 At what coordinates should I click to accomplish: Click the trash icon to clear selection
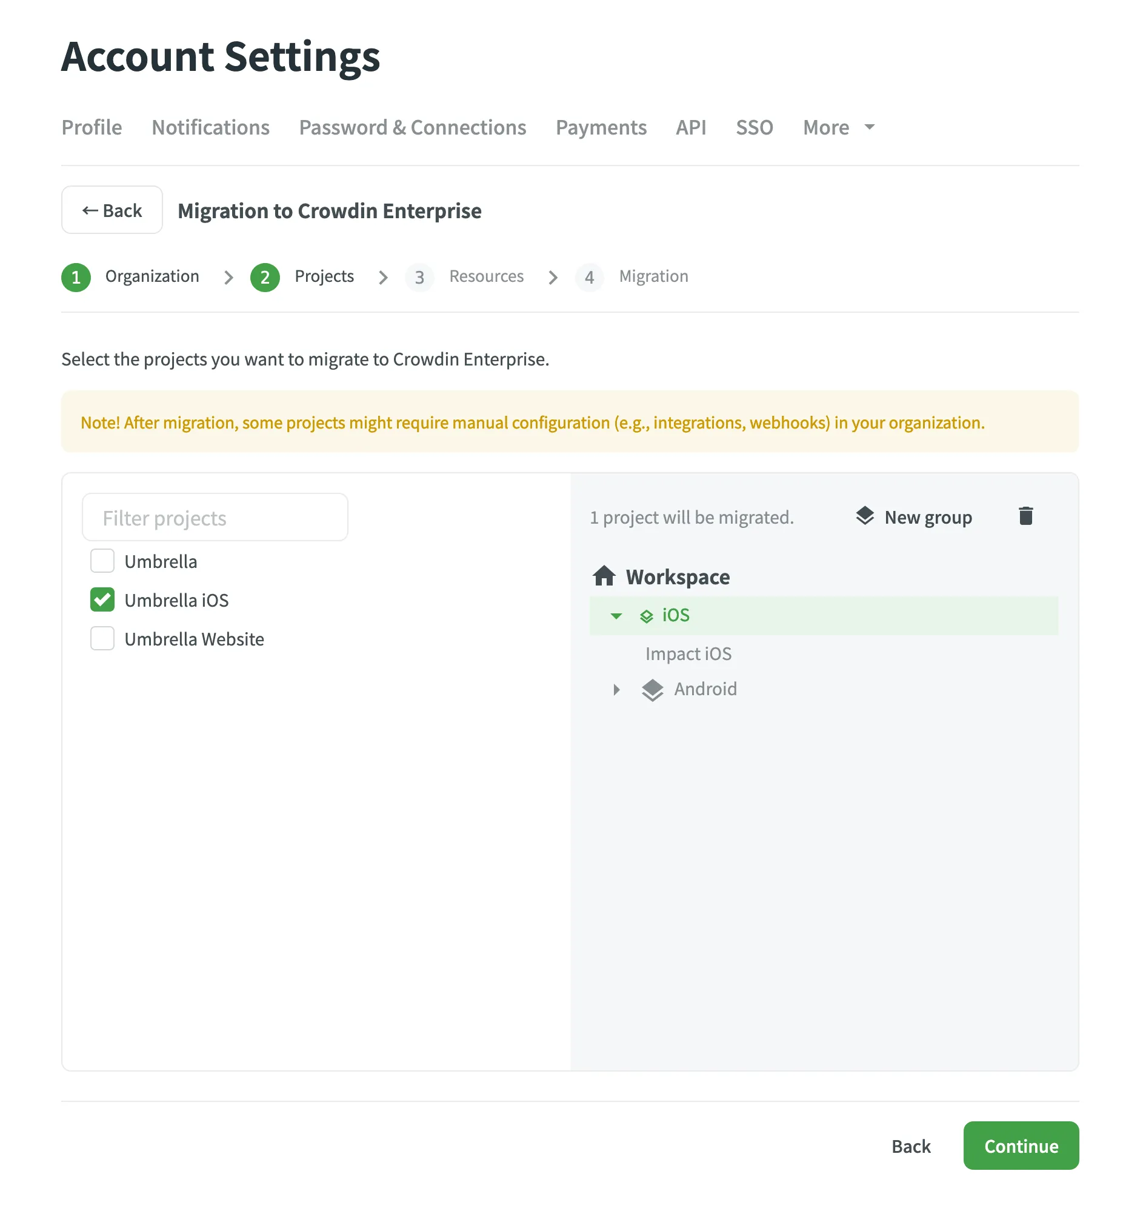[1025, 516]
